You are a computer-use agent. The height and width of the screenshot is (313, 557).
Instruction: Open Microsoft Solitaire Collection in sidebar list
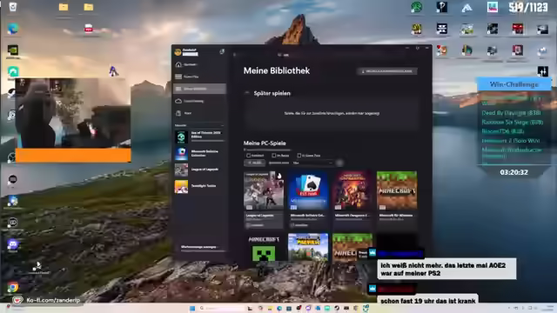(199, 153)
